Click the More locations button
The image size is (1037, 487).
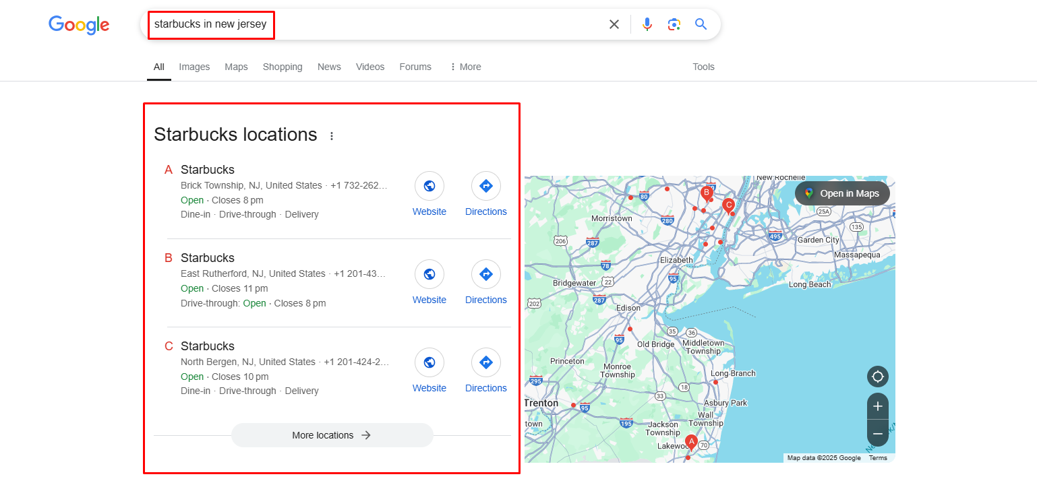[332, 435]
